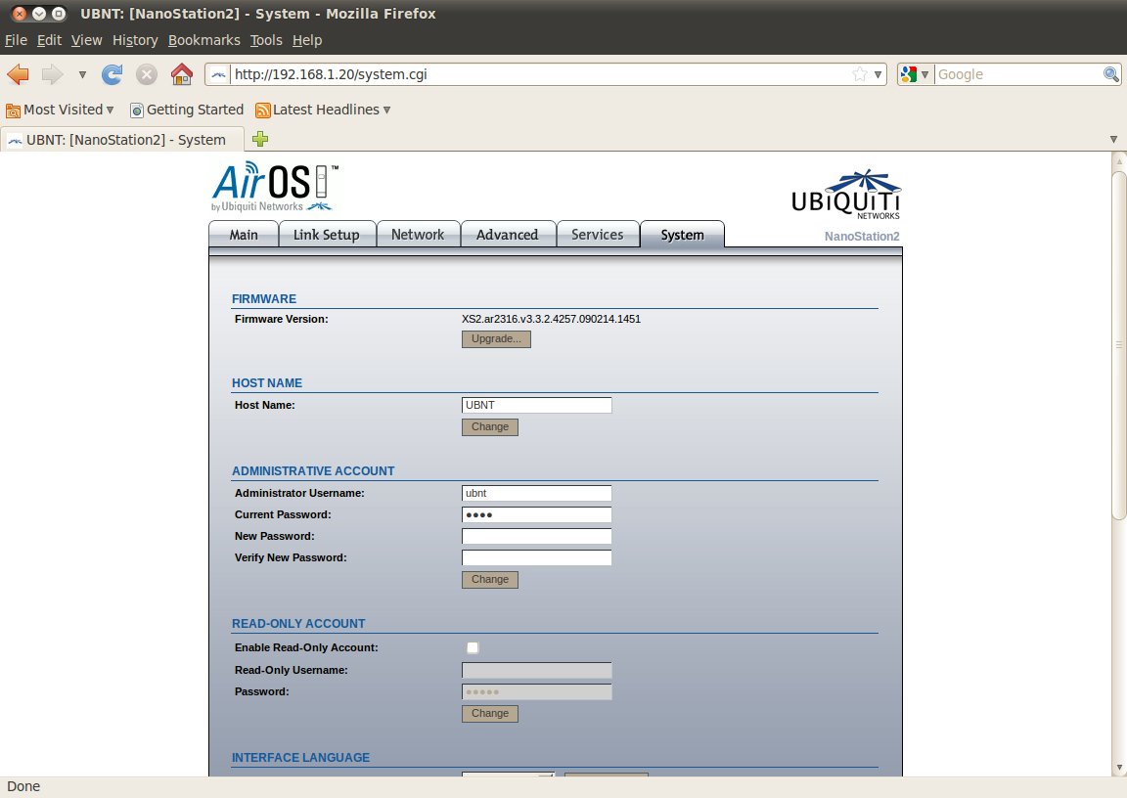The height and width of the screenshot is (798, 1127).
Task: Switch to the Advanced tab
Action: pos(508,235)
